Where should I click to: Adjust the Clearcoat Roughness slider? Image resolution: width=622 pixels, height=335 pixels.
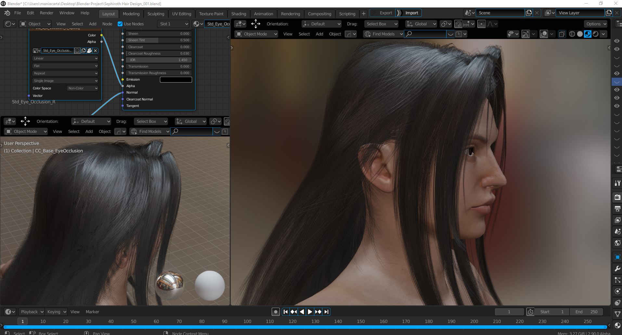(x=159, y=54)
